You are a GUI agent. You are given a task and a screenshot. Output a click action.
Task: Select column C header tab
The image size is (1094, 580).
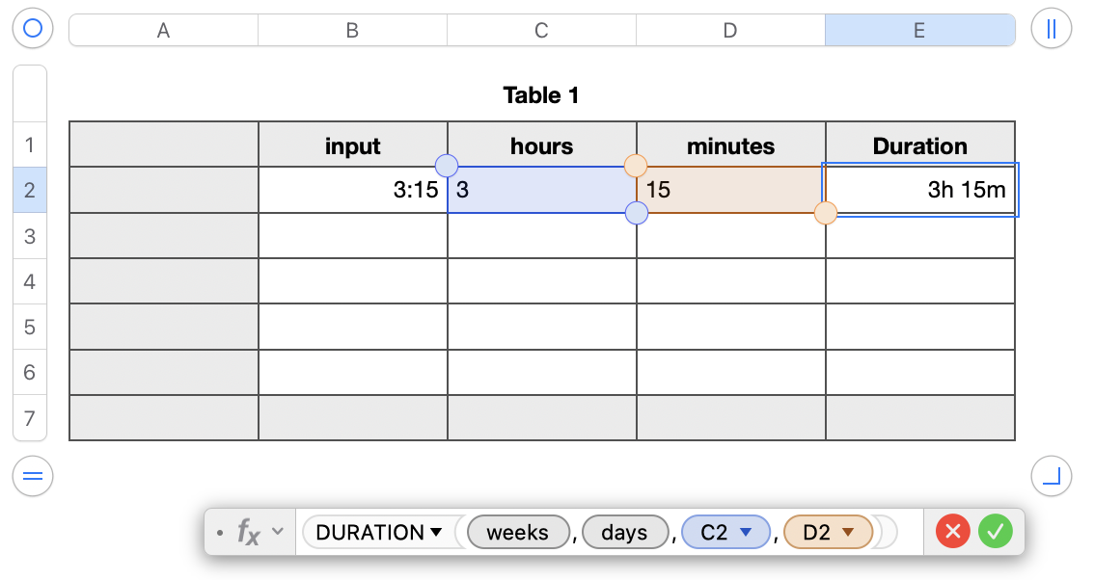[541, 31]
